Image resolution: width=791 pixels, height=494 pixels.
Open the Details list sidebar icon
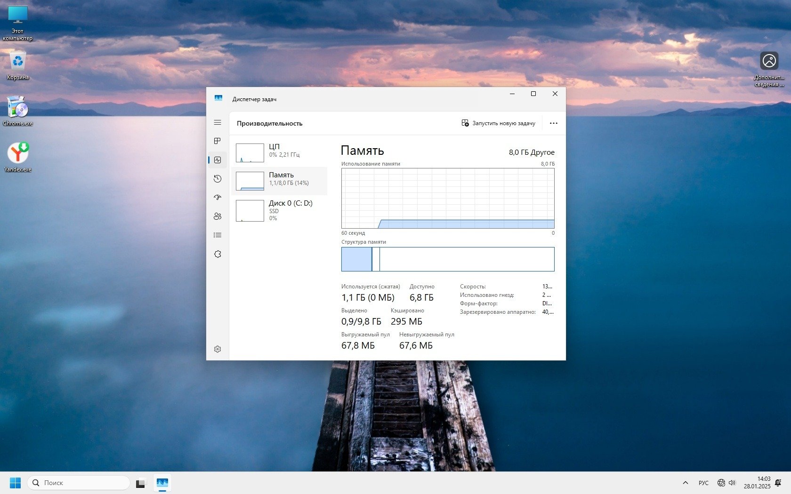coord(217,235)
